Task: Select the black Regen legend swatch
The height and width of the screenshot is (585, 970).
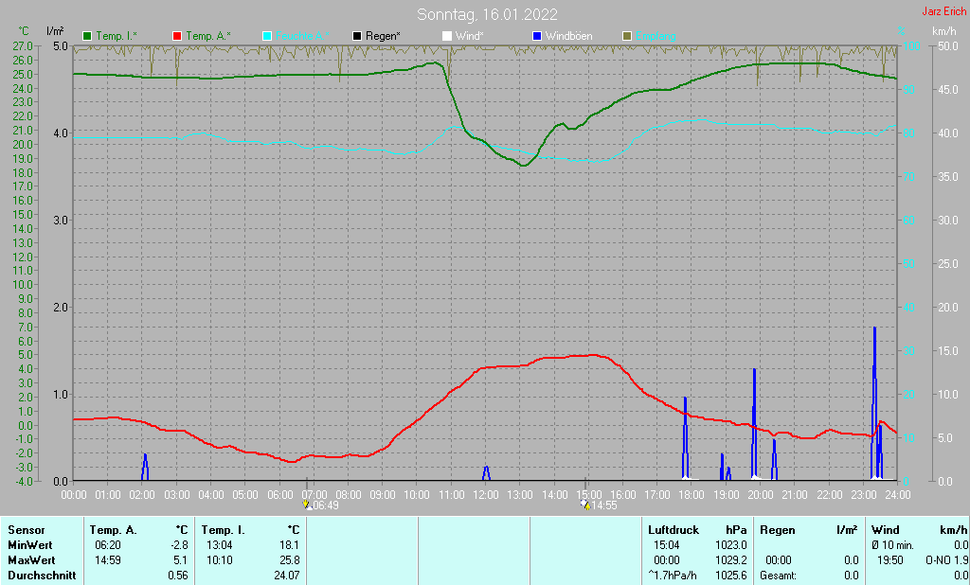Action: (x=357, y=36)
